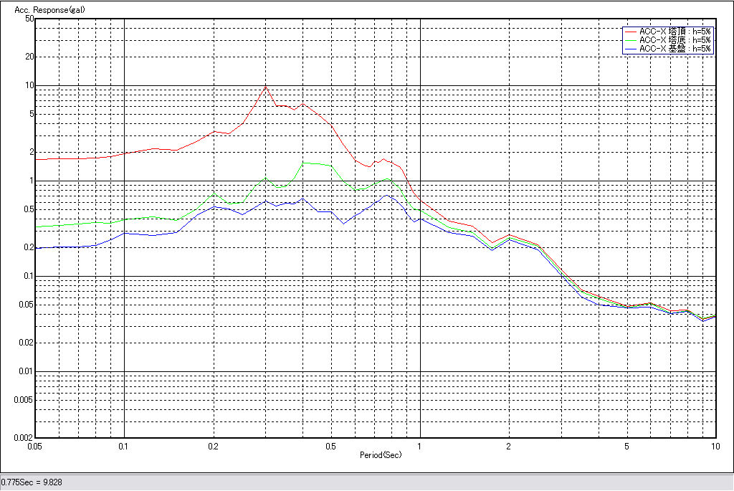Click the red curve's highest peak near 10 gal
734x491 pixels.
pos(265,87)
